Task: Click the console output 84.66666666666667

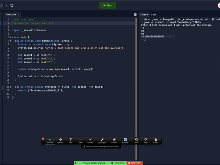Action: [153, 37]
